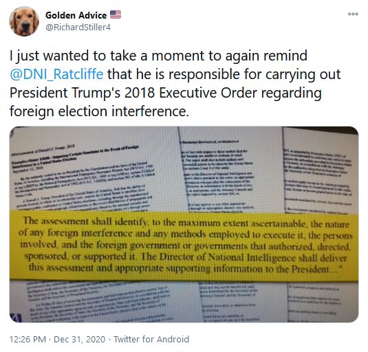Open the Dec 31, 2020 date link
The height and width of the screenshot is (352, 368).
pos(80,340)
